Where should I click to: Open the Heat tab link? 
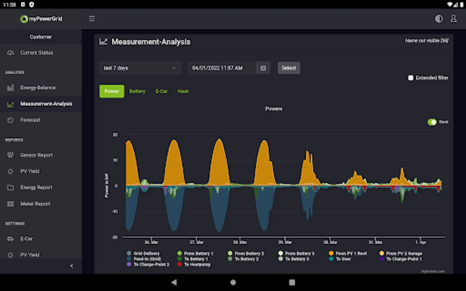[x=183, y=91]
